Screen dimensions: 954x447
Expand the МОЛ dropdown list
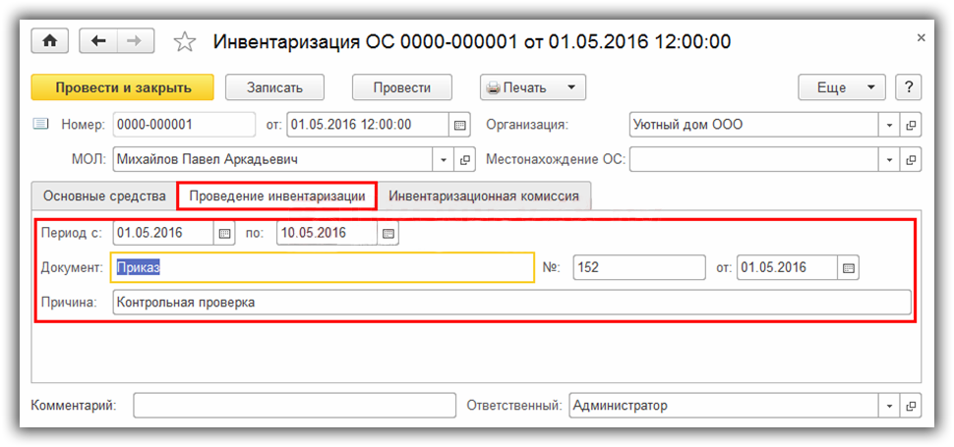(443, 160)
